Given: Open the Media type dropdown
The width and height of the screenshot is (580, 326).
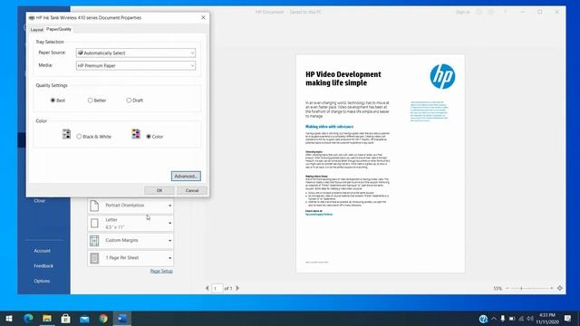Looking at the screenshot, I should click(136, 65).
